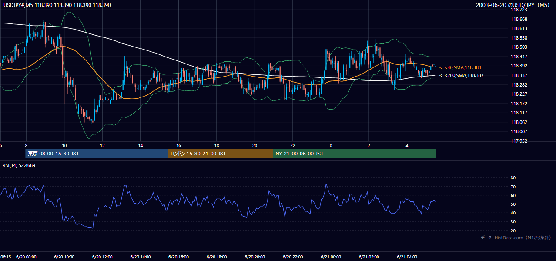
Task: Click the 6/20 10:00 date axis label
Action: [64, 257]
